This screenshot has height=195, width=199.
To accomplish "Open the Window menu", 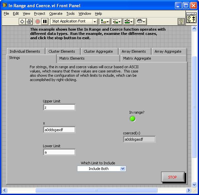I will click(85, 14).
